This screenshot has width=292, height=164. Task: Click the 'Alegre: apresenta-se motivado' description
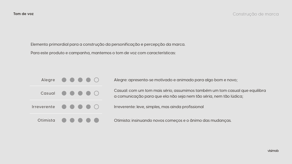click(x=176, y=80)
